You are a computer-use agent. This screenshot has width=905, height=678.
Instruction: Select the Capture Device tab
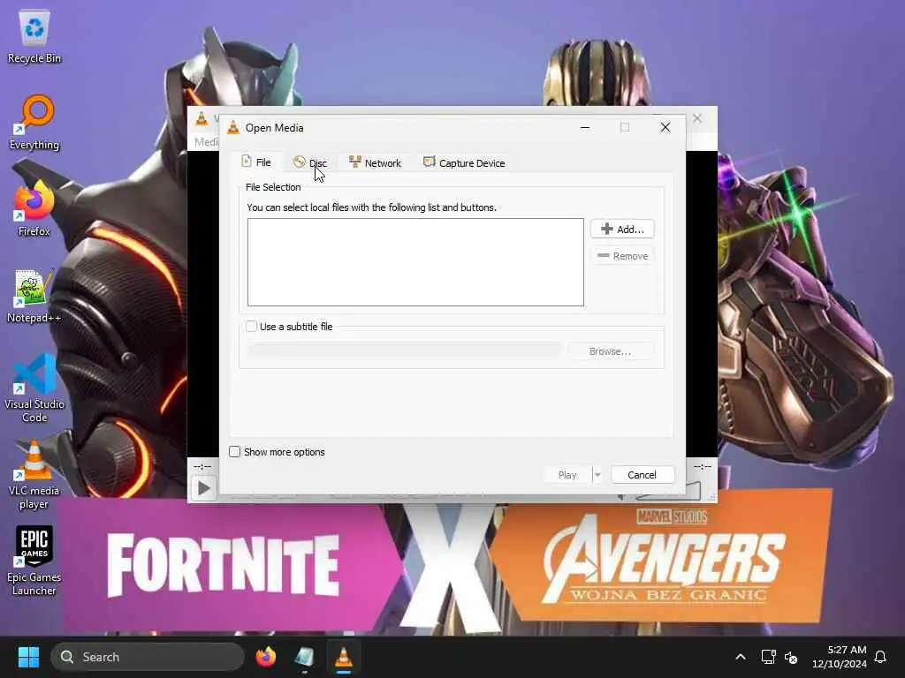[464, 163]
